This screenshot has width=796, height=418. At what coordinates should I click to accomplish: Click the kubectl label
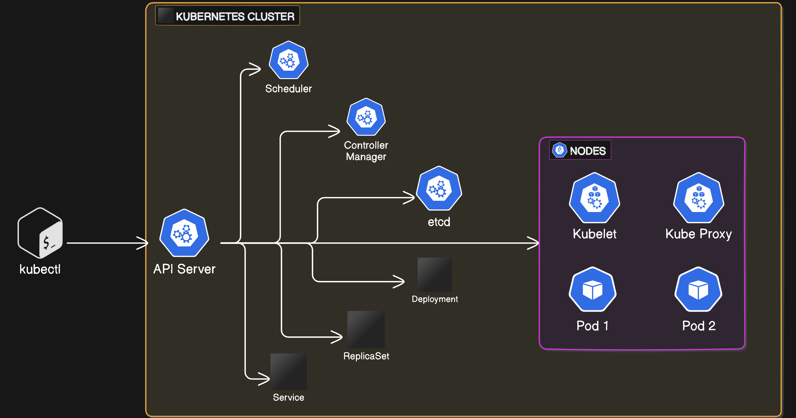pyautogui.click(x=40, y=269)
